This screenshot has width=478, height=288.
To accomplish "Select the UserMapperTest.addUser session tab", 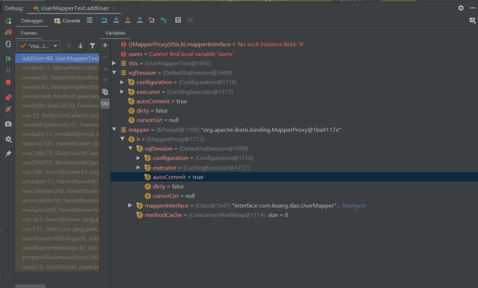I will click(x=74, y=8).
